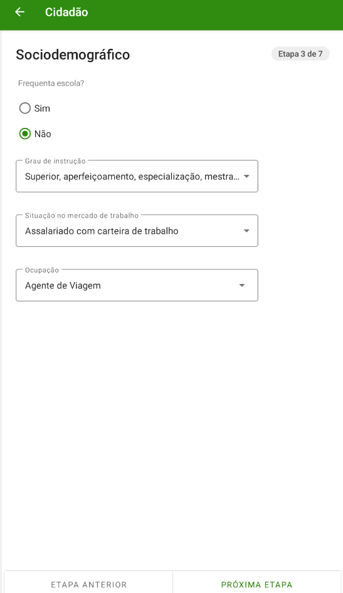Go to ETAPA ANTERIOR

88,582
